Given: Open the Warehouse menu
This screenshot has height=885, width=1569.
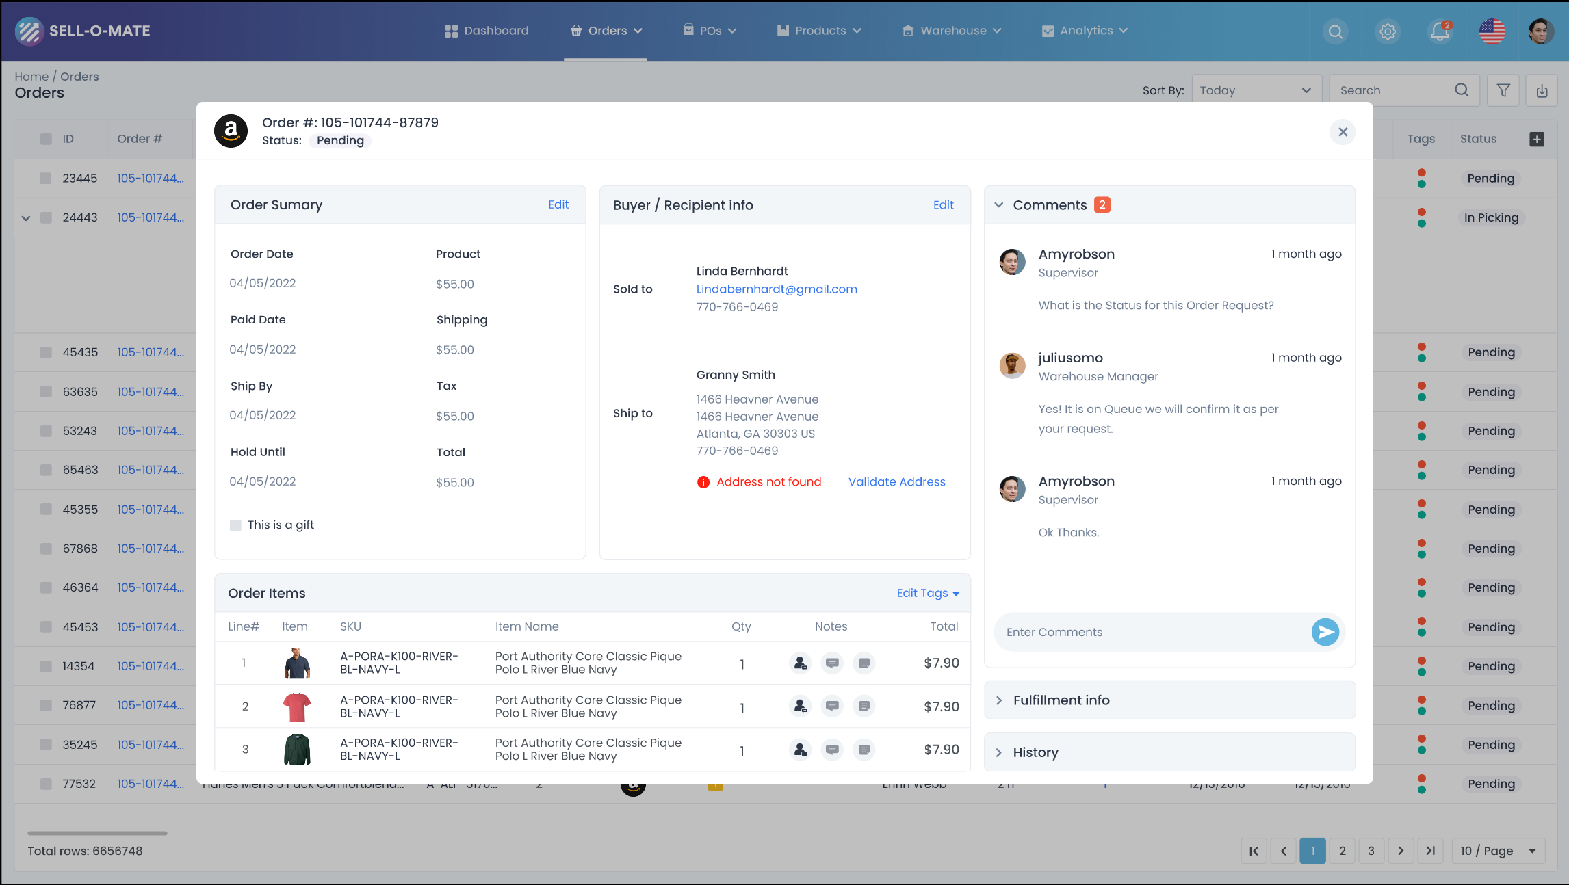Looking at the screenshot, I should pos(952,31).
